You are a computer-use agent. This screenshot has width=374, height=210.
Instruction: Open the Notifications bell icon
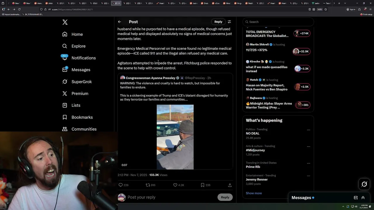click(65, 58)
